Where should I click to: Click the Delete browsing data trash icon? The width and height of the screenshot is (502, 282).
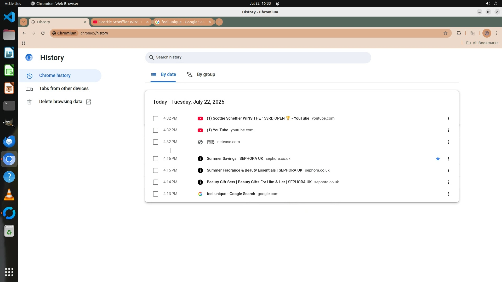click(x=30, y=102)
